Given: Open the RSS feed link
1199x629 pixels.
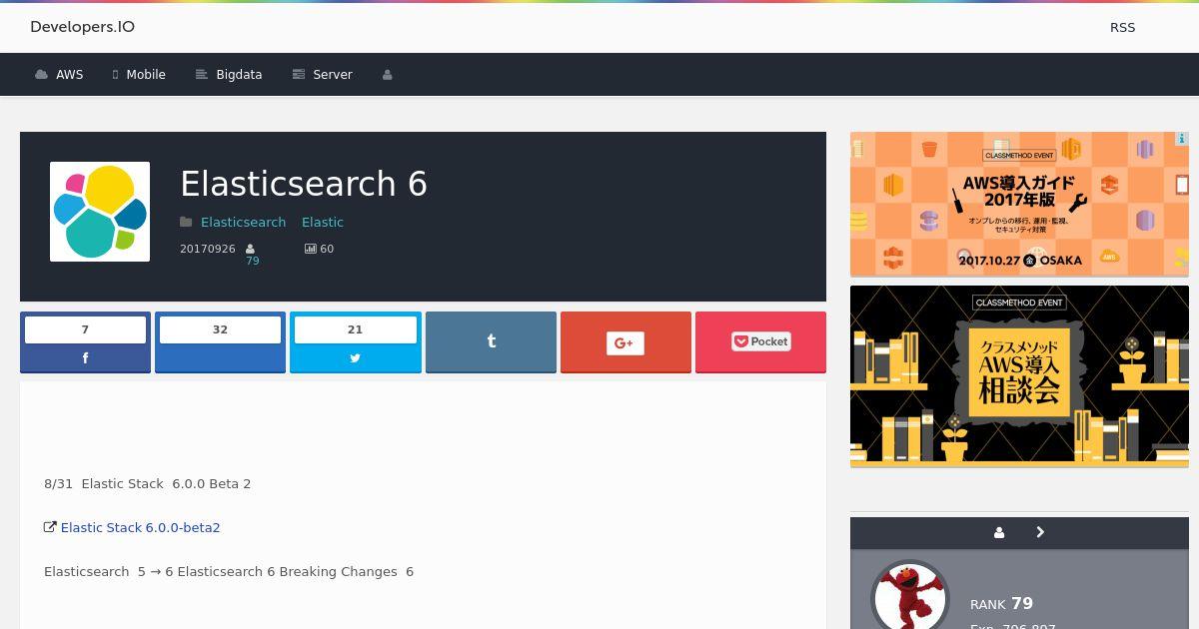Looking at the screenshot, I should coord(1122,27).
